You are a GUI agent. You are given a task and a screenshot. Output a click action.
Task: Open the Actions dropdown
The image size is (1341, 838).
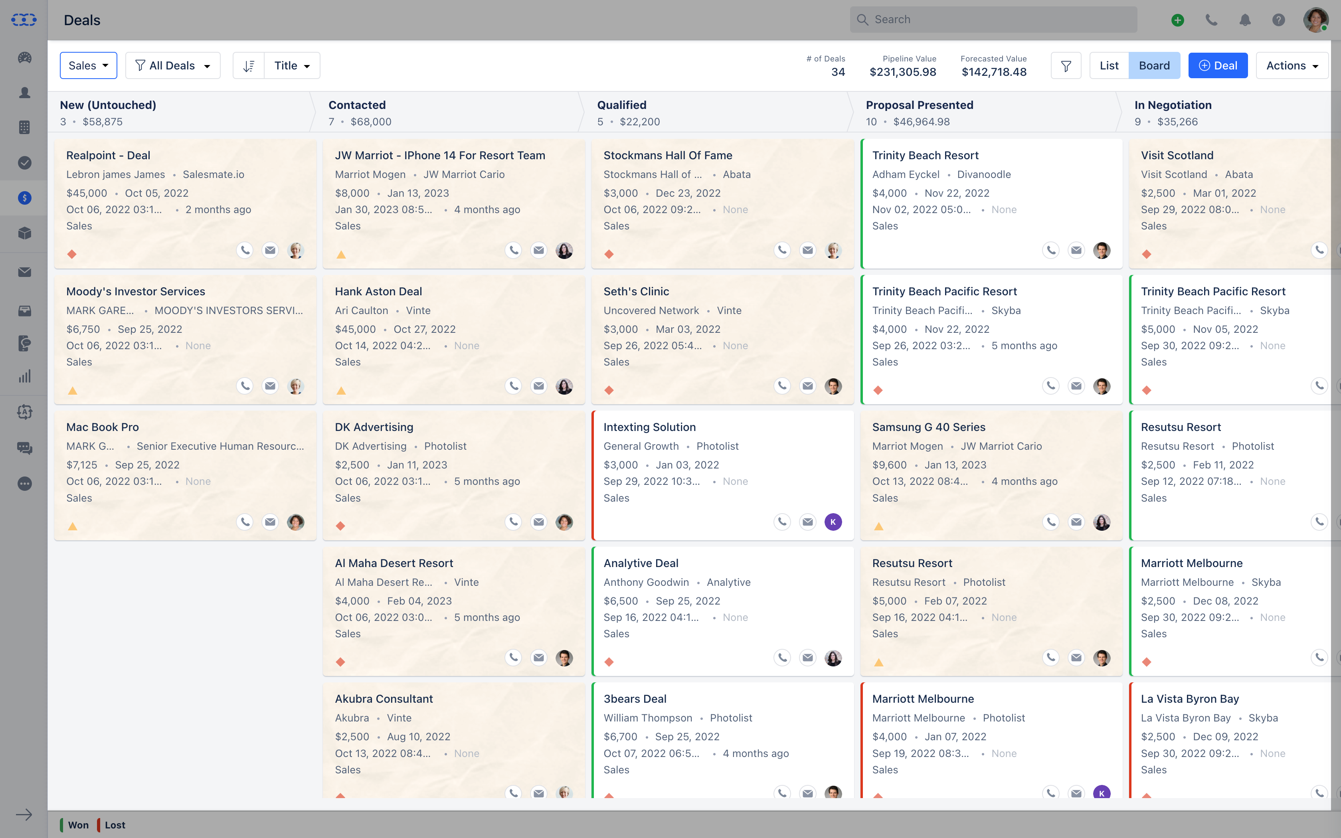tap(1292, 65)
